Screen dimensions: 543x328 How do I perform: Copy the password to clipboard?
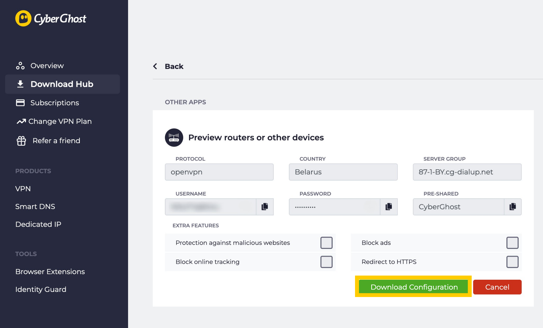click(x=389, y=207)
